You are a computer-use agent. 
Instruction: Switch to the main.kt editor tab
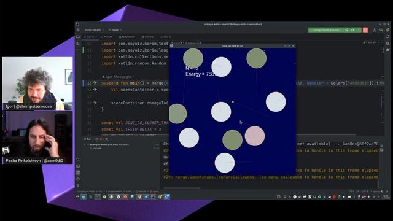tap(90, 37)
